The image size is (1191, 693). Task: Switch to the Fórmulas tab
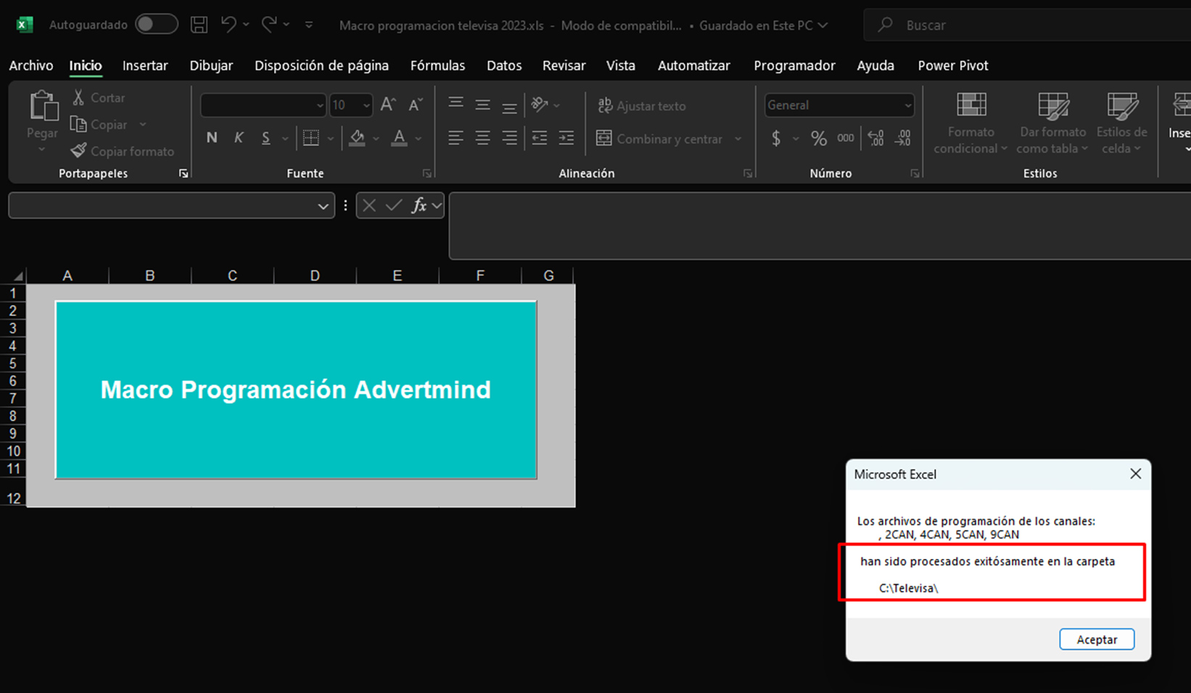[x=437, y=65]
